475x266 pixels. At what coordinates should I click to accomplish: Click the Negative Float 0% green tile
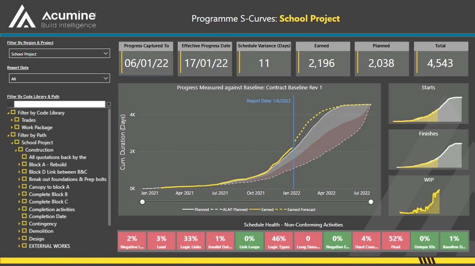(337, 241)
